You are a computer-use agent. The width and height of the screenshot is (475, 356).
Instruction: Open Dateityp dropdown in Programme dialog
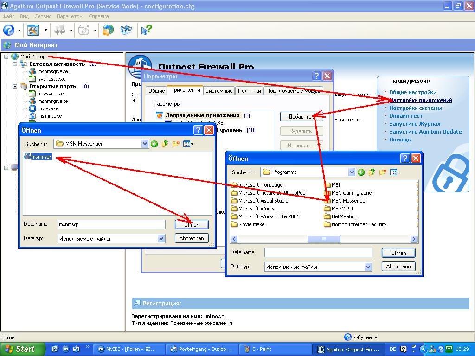(x=368, y=267)
